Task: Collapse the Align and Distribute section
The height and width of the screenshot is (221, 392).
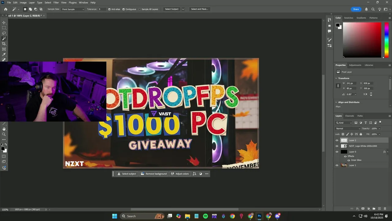Action: point(336,102)
